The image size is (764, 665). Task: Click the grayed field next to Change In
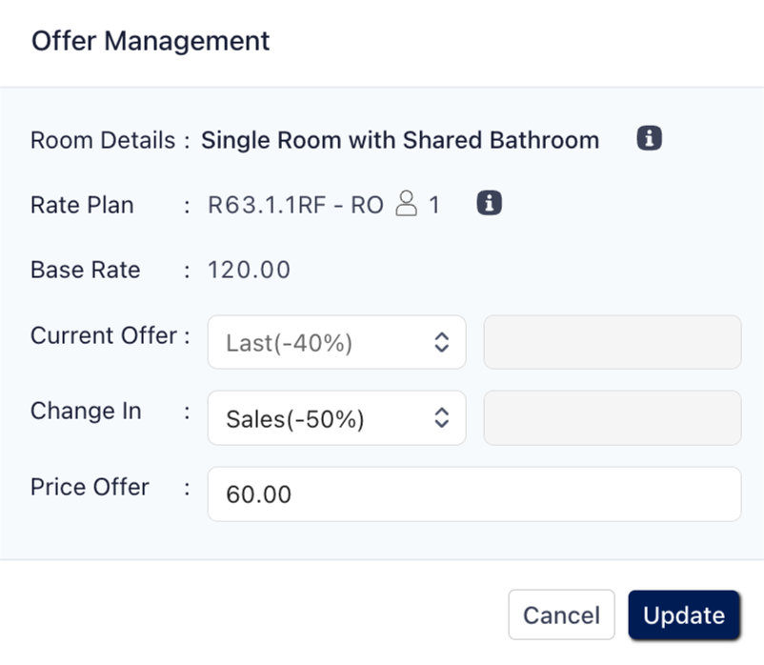tap(612, 418)
